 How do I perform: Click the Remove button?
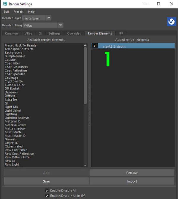(x=132, y=173)
